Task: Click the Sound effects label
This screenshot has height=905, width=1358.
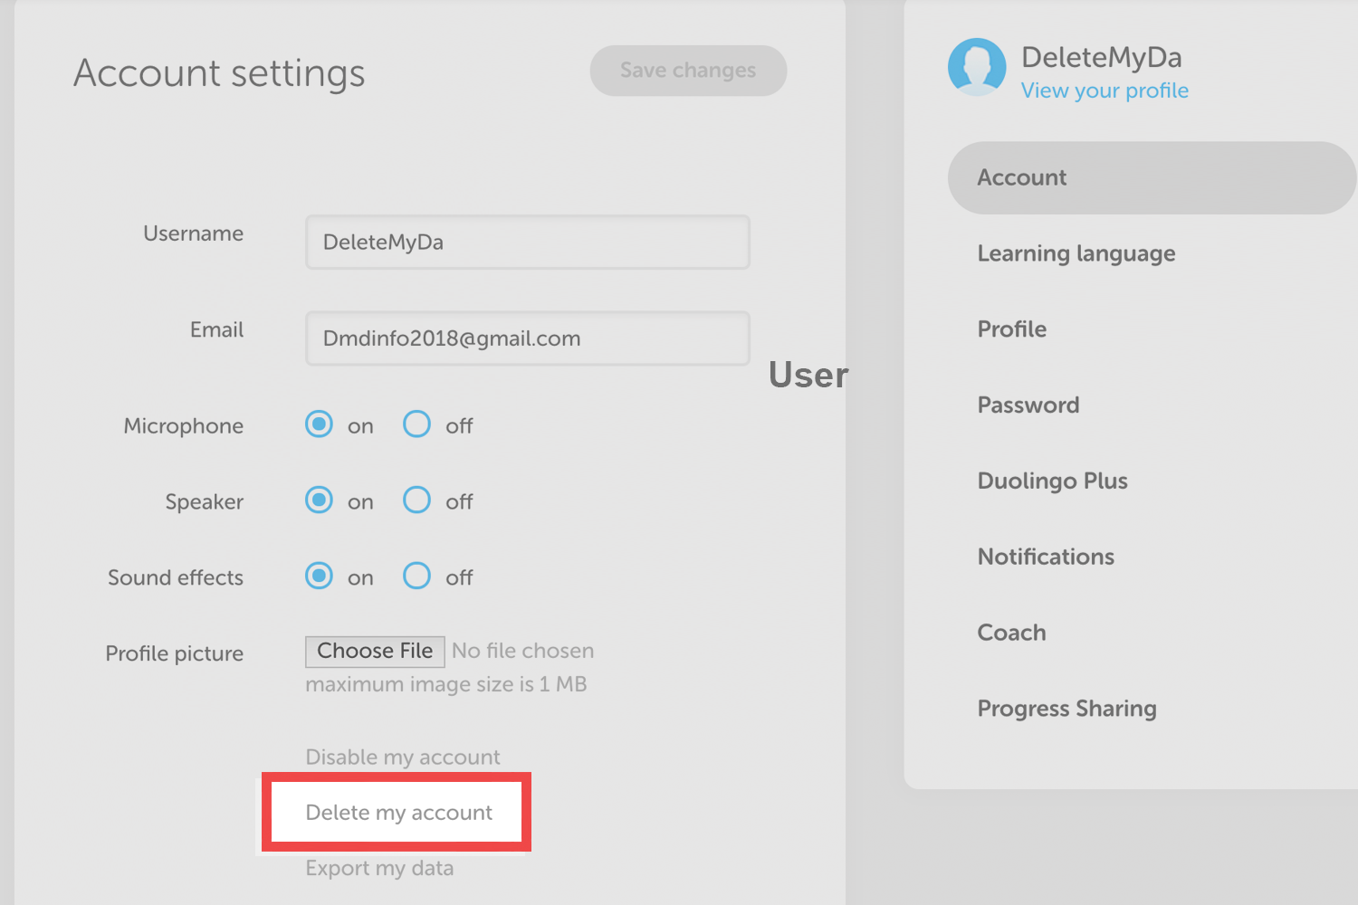Action: (176, 577)
